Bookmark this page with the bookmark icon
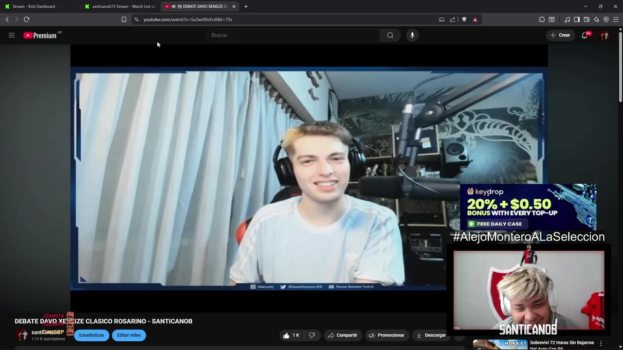The width and height of the screenshot is (623, 350). pos(124,19)
